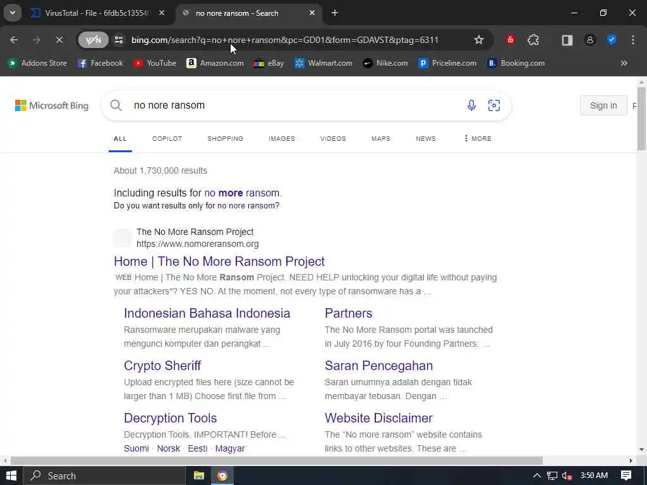647x485 pixels.
Task: Close the no nore ransom Search tab
Action: (x=312, y=13)
